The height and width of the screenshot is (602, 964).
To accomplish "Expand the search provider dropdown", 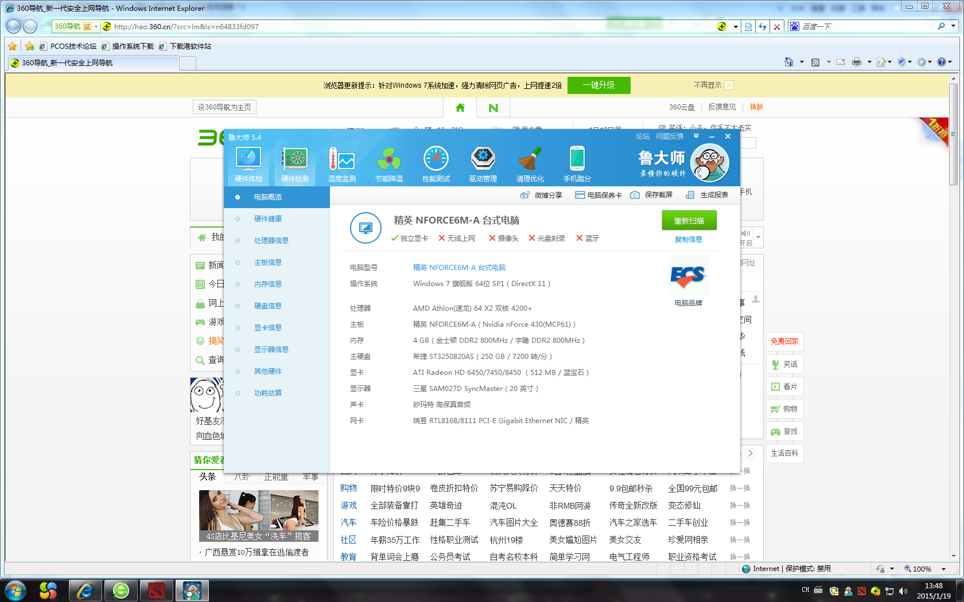I will coord(954,26).
